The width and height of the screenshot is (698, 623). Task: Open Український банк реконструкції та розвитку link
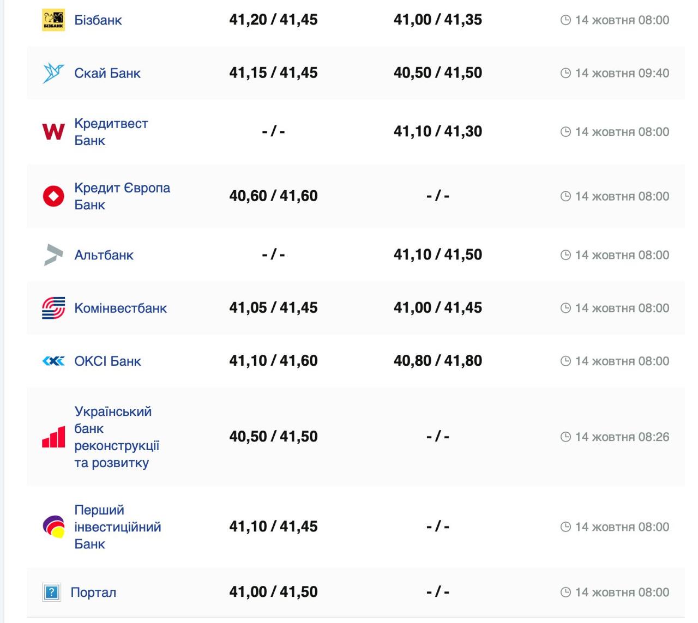(x=117, y=437)
